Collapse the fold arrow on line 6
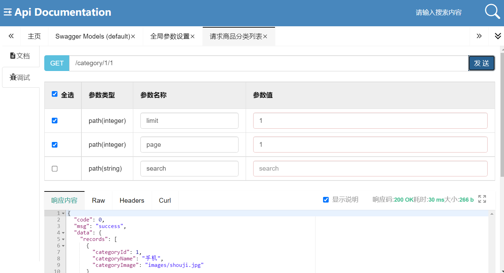The width and height of the screenshot is (504, 273). click(63, 246)
